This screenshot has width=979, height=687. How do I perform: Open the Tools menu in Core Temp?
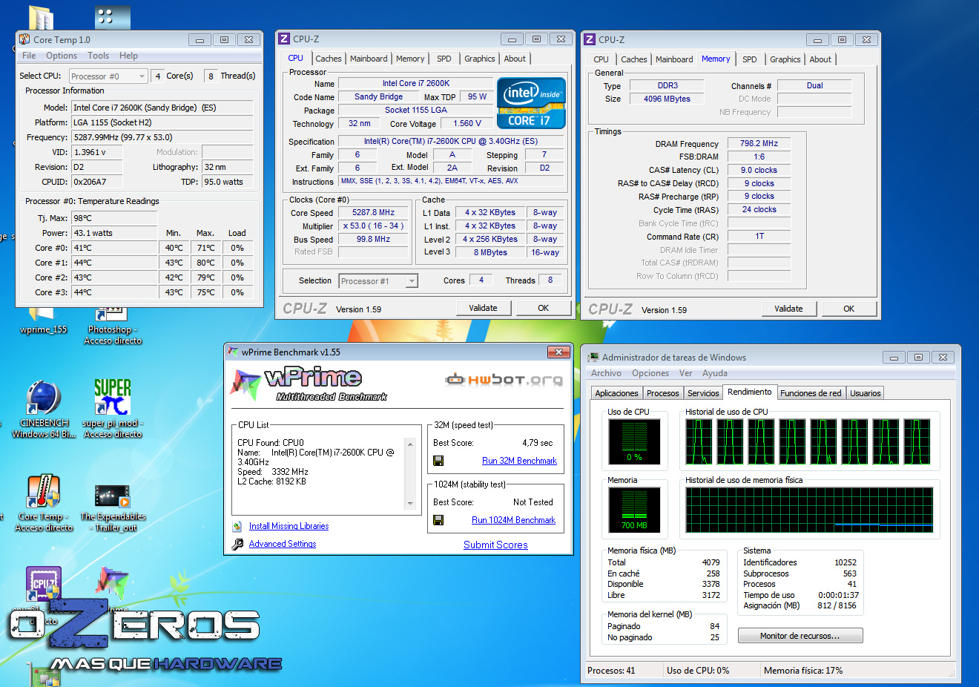point(98,56)
